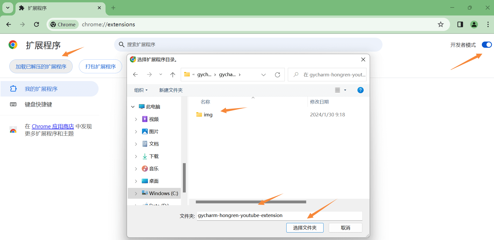Open the 组织 menu
The width and height of the screenshot is (494, 240).
[x=141, y=90]
